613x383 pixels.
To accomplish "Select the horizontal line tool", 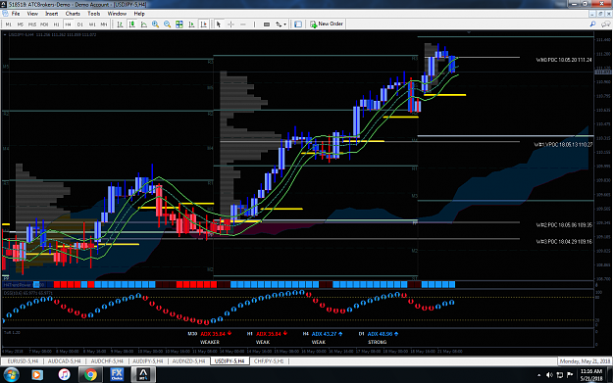I will click(243, 24).
